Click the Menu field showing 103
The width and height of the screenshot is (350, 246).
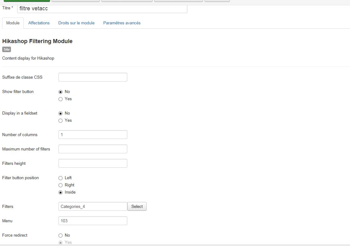93,221
